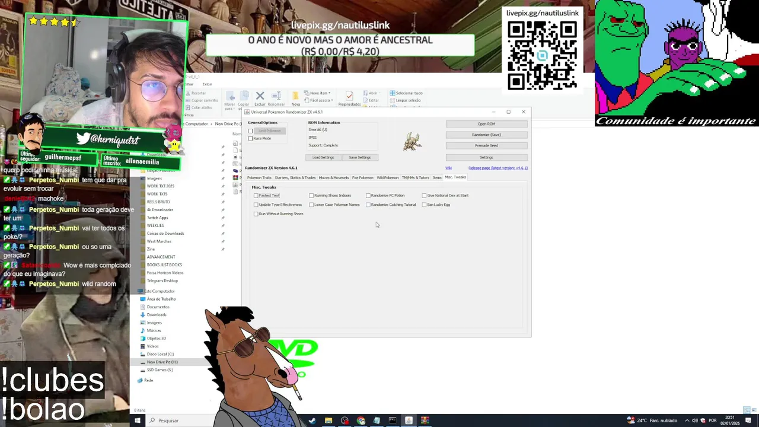Click the Excluir (delete) icon in File Explorer ribbon
The height and width of the screenshot is (427, 759).
[x=260, y=96]
